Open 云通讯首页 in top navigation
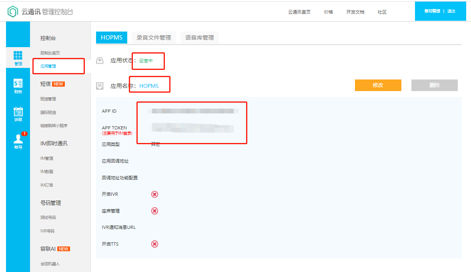Screen dimensions: 471x272 [x=299, y=12]
